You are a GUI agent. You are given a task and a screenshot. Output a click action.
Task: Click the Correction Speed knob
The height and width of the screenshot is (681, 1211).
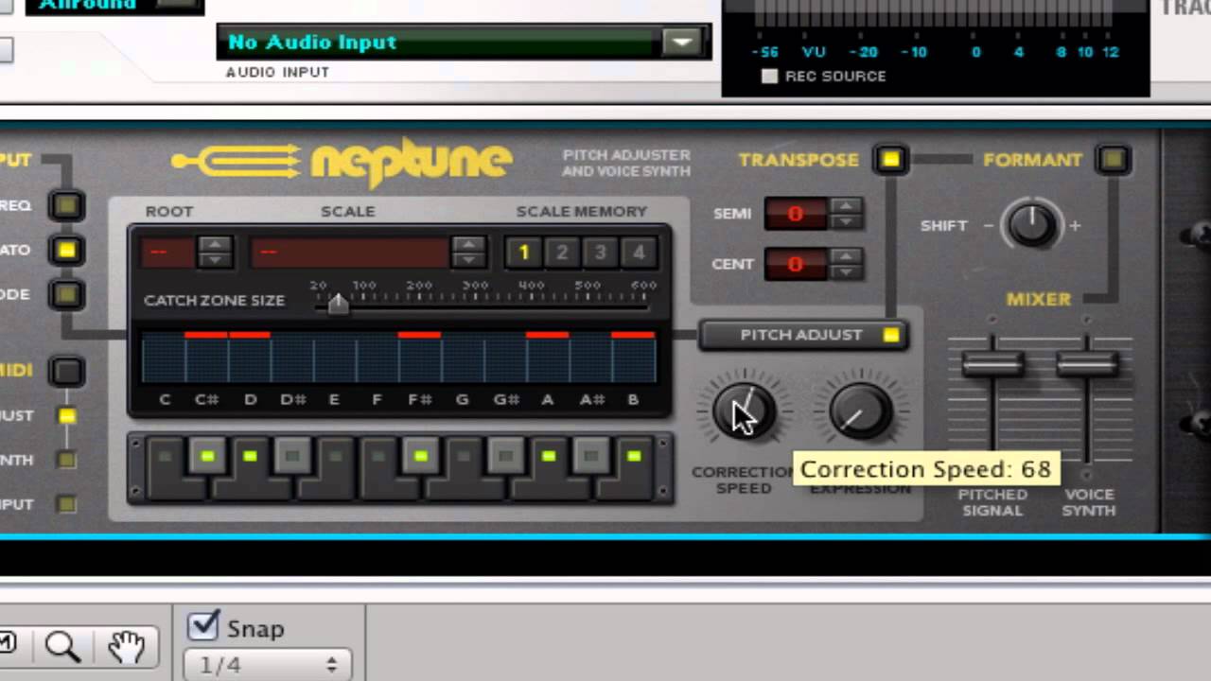(744, 411)
